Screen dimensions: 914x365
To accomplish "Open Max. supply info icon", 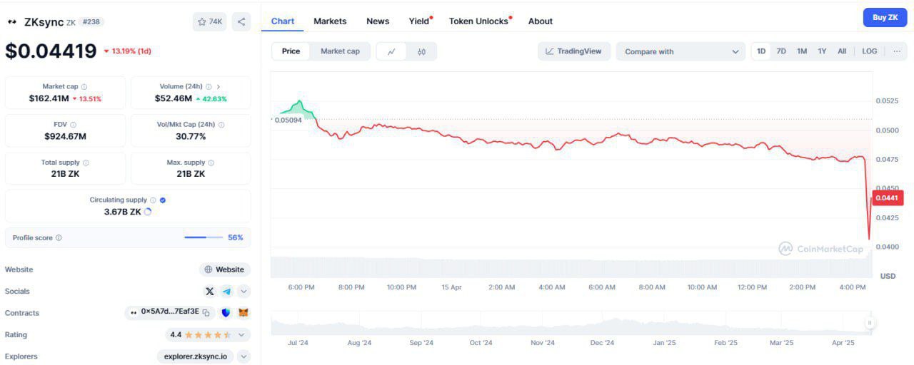I will tap(211, 163).
